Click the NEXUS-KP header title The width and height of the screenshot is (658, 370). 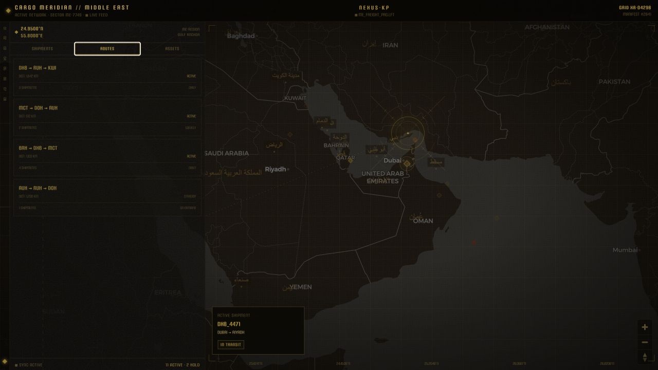point(374,8)
